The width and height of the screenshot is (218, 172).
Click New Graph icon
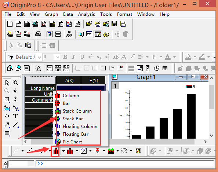(x=44, y=24)
